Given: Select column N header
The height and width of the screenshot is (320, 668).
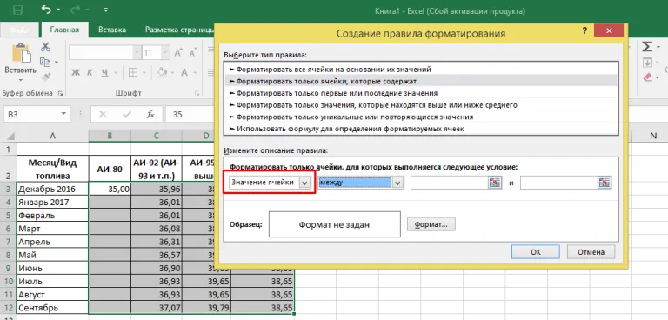Looking at the screenshot, I should point(652,136).
